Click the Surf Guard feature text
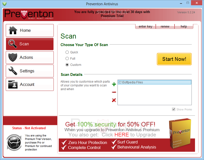 click(x=127, y=142)
